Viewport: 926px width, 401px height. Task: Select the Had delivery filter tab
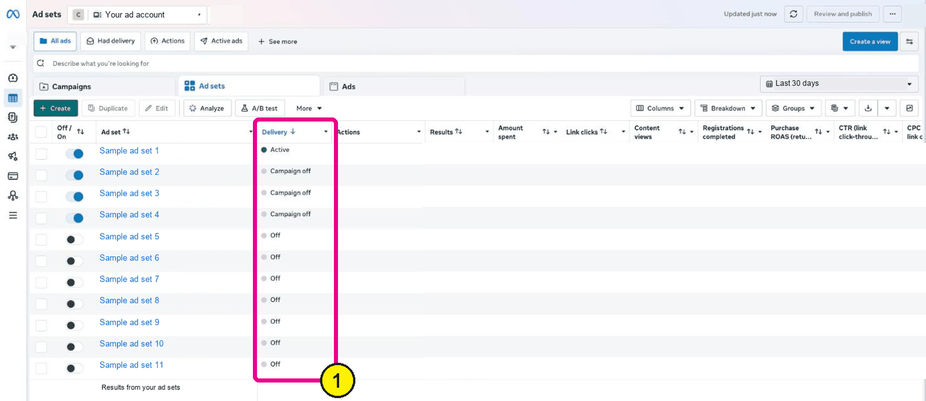(111, 41)
